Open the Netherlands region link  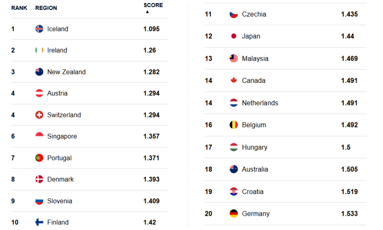260,103
